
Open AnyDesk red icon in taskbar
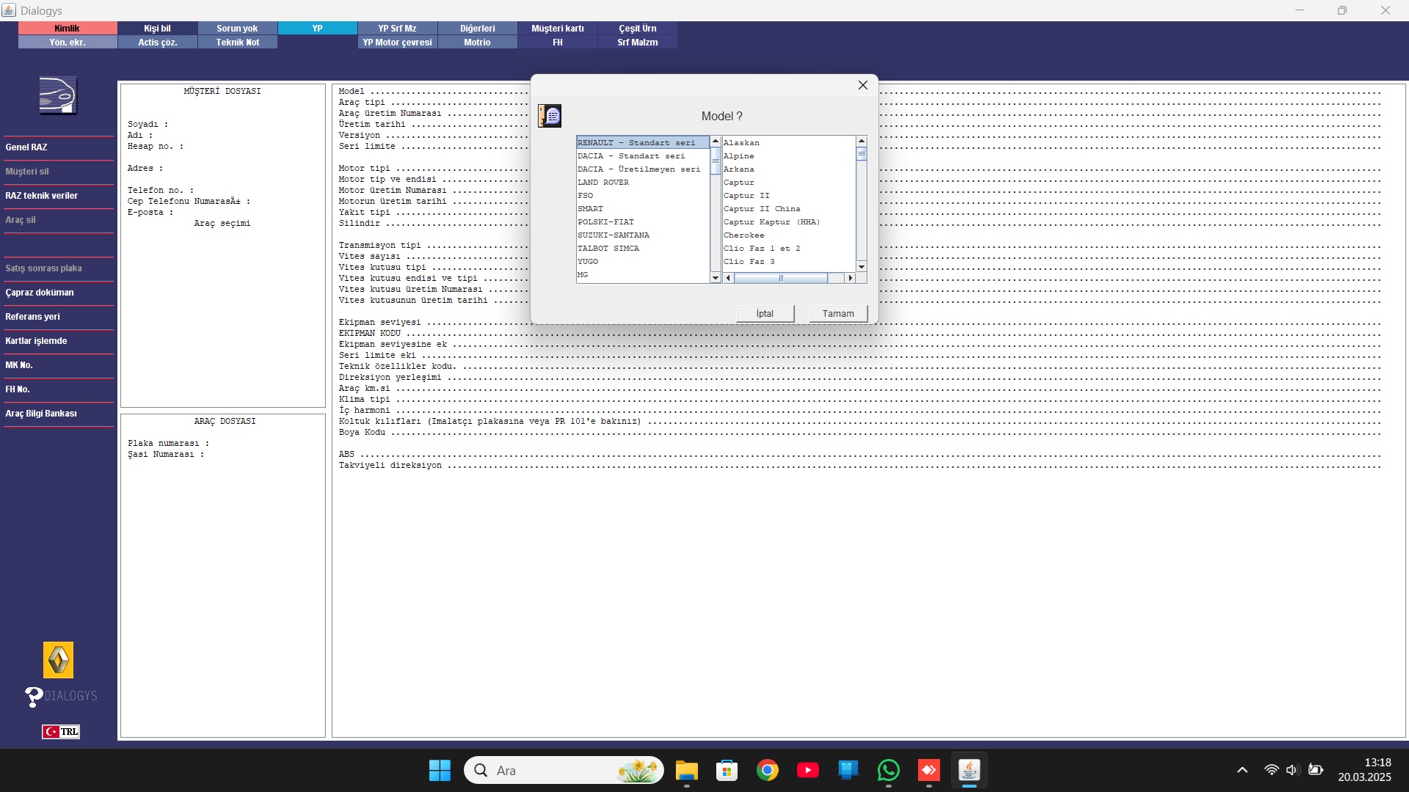tap(929, 770)
